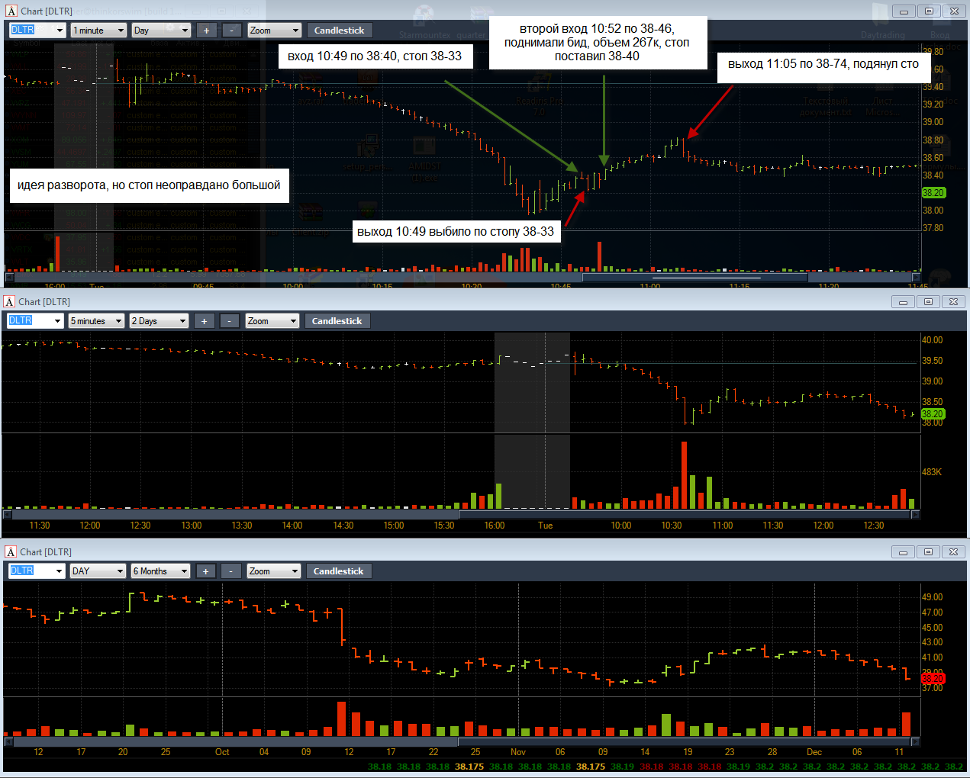The image size is (970, 778).
Task: Expand the 5 minutes interval dropdown
Action: [96, 321]
